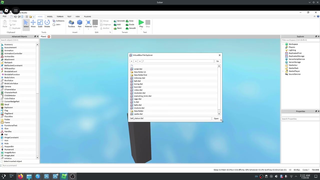Viewport: 320px width, 180px height.
Task: Click the Group objects button
Action: tap(104, 21)
